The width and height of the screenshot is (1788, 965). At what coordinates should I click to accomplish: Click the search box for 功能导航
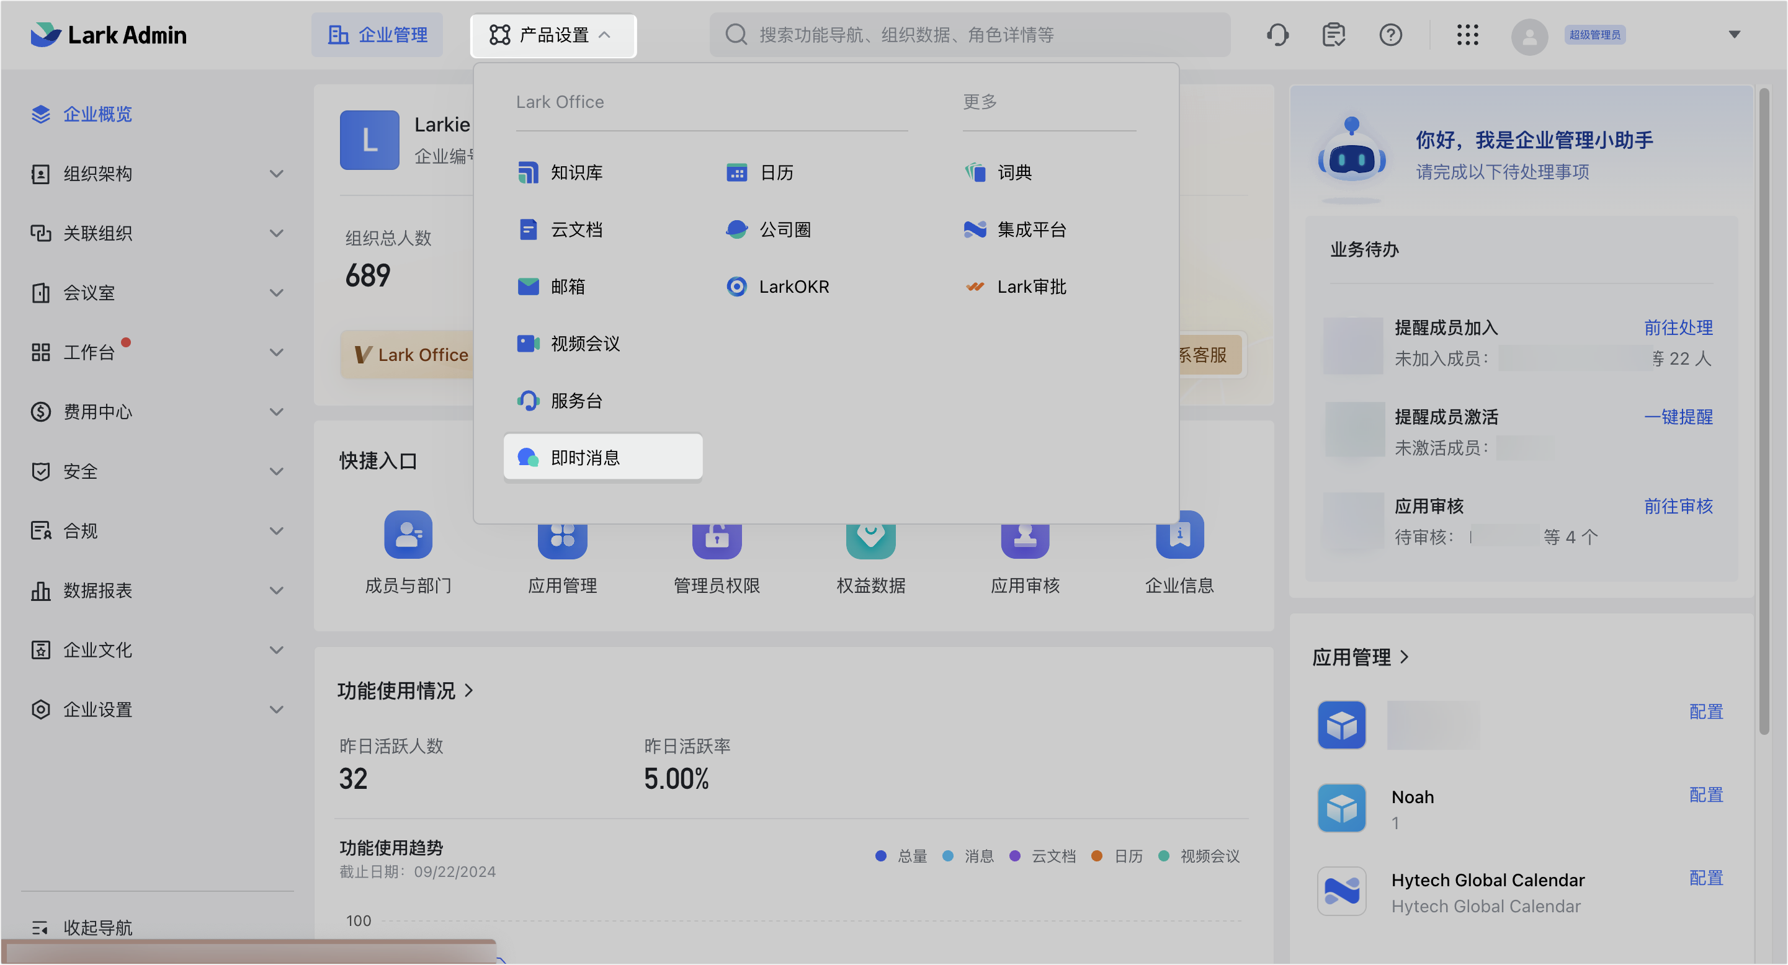click(969, 35)
